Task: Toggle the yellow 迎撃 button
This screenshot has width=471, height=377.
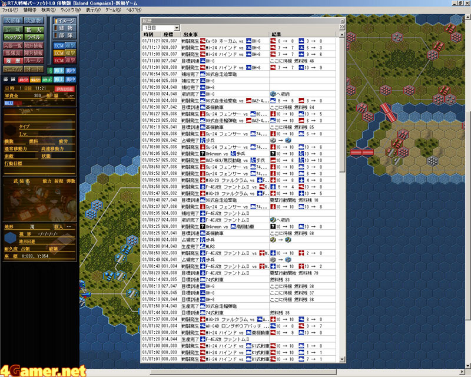Action: point(70,53)
